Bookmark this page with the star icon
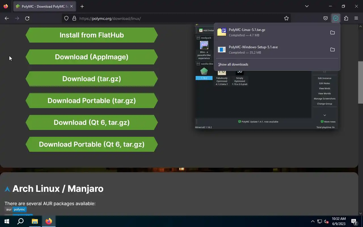 [x=286, y=18]
